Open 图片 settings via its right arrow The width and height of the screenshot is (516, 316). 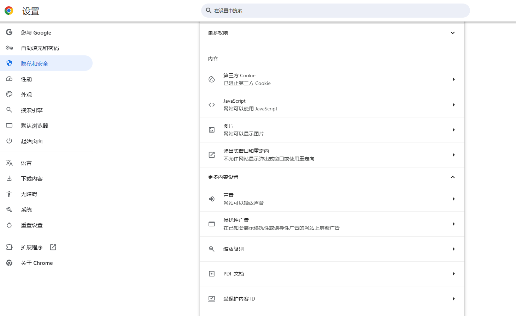coord(454,130)
